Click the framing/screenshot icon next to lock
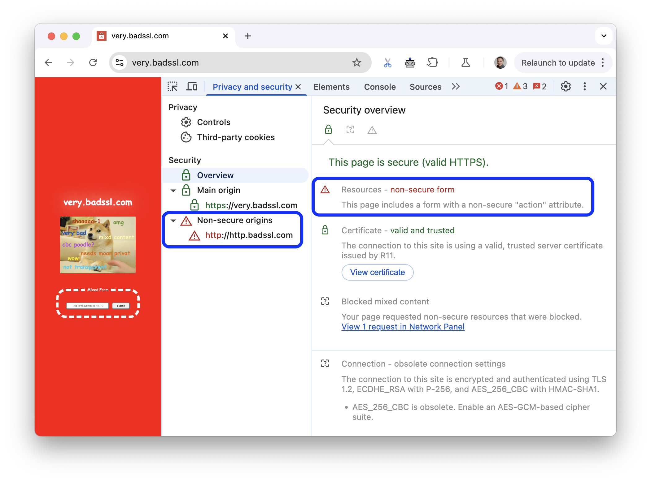The image size is (651, 482). point(350,130)
